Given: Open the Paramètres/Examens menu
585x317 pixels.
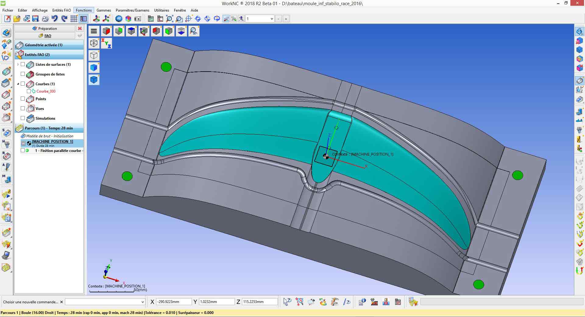Looking at the screenshot, I should point(133,10).
